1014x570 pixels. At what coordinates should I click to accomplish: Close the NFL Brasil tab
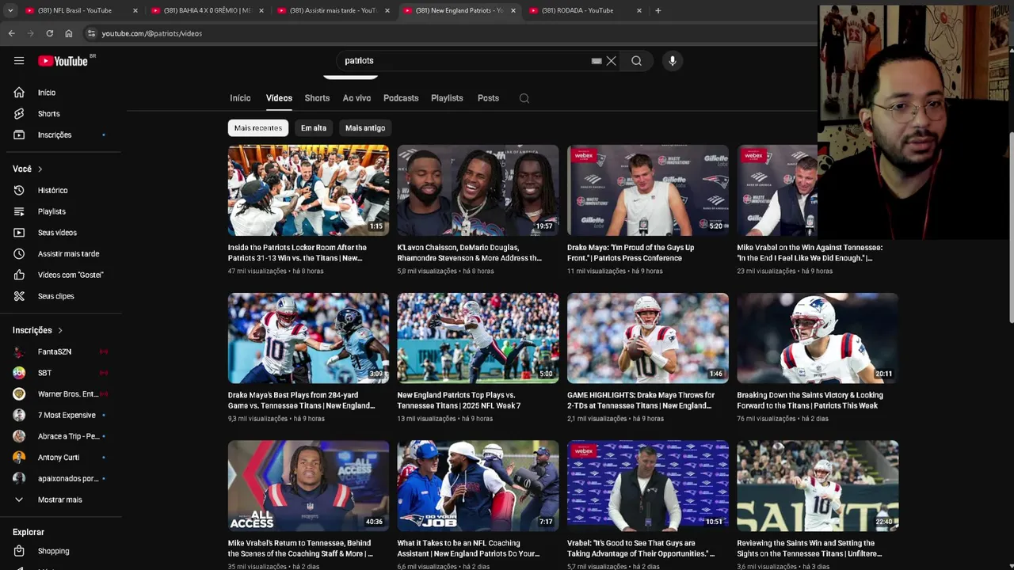(135, 10)
